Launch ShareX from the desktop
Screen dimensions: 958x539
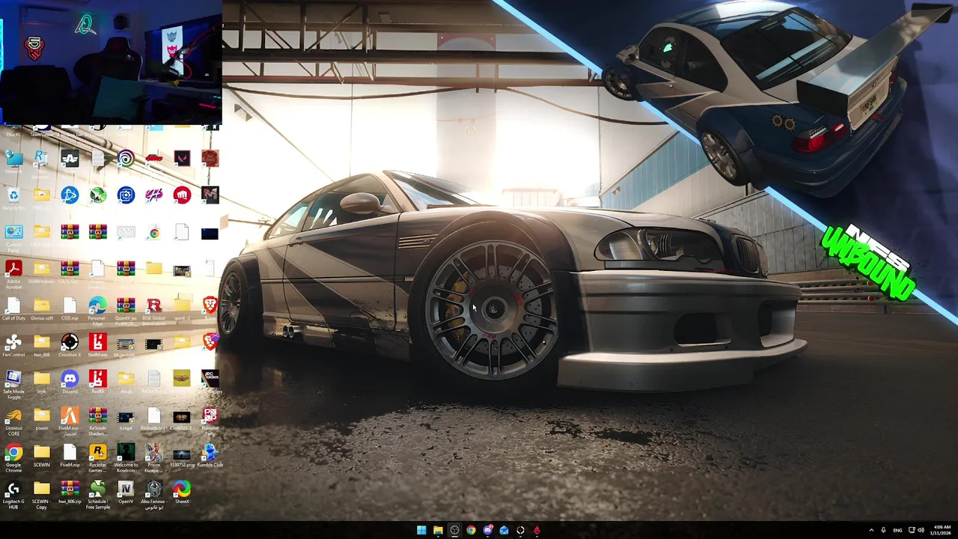tap(181, 492)
